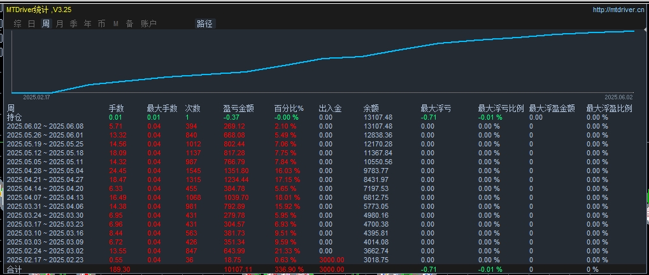649x275 pixels.
Task: Click balance value 12838.36
Action: coord(378,135)
